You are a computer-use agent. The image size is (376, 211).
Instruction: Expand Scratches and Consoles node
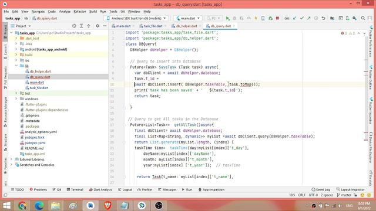tap(11, 165)
